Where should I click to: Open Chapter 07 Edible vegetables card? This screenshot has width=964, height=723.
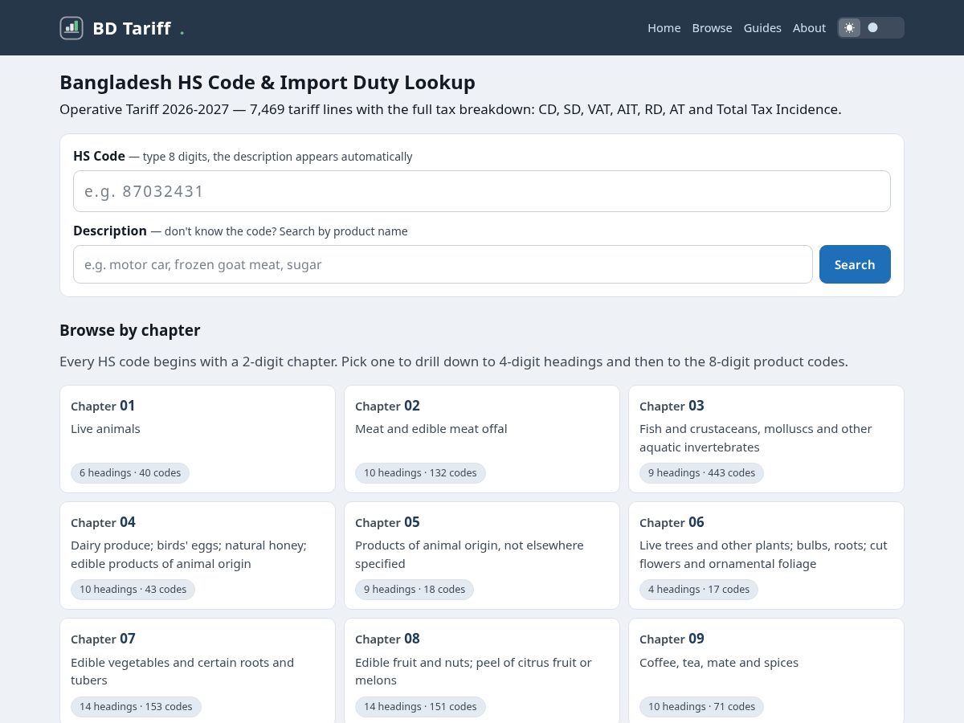click(198, 671)
